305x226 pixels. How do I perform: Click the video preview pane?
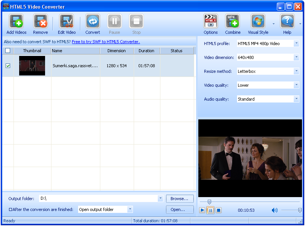250,158
